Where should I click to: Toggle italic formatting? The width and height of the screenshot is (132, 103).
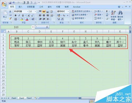pos(19,16)
